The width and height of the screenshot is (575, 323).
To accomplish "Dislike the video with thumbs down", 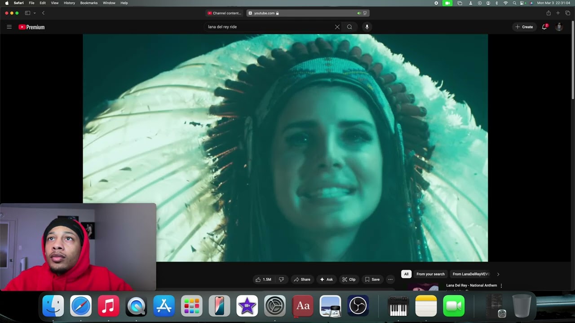I will click(x=282, y=279).
